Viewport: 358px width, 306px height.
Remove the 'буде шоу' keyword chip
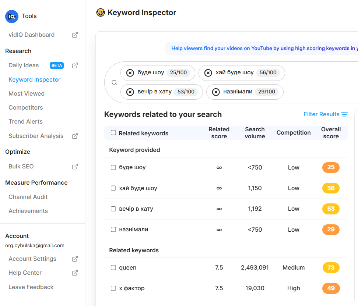(130, 73)
